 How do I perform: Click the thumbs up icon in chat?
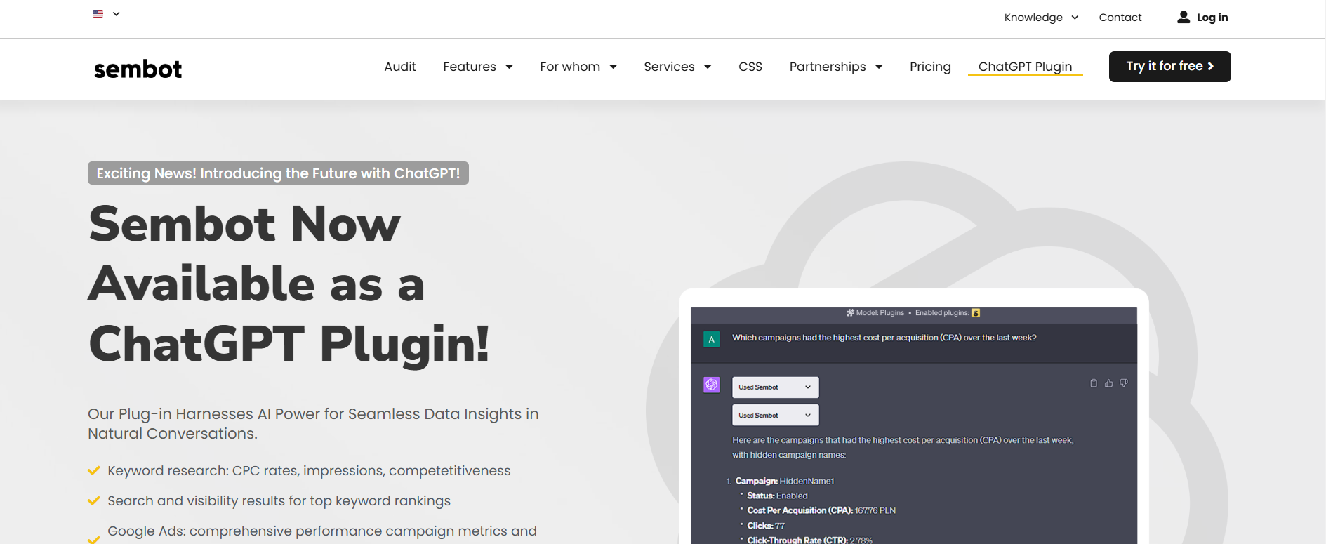1108,383
